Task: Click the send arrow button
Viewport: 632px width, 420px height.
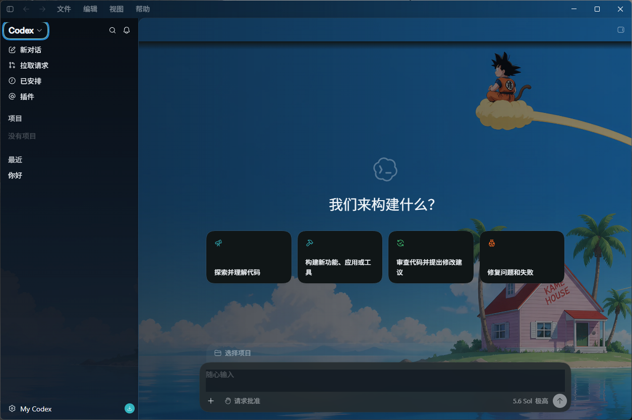Action: [559, 401]
